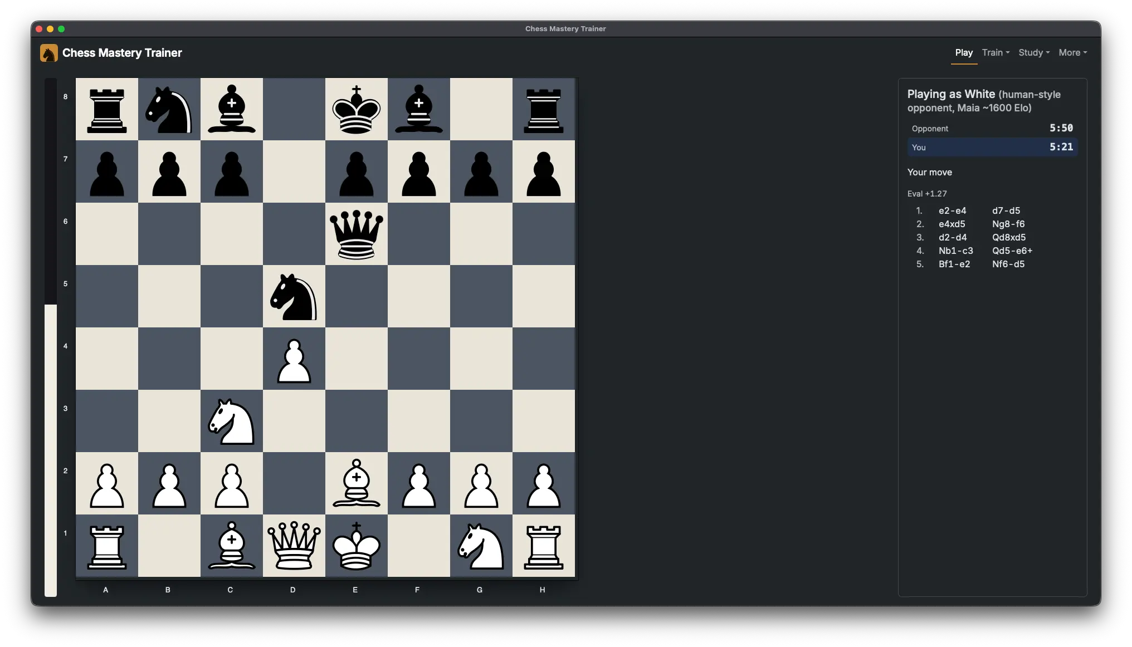Open the Study dropdown menu
The image size is (1132, 647).
point(1034,52)
